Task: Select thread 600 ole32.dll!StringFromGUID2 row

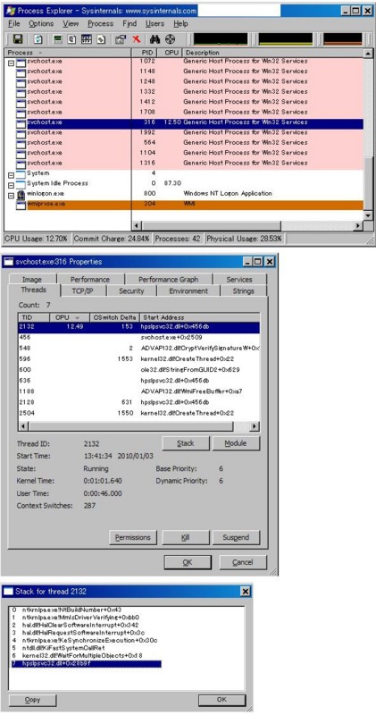Action: coord(138,370)
